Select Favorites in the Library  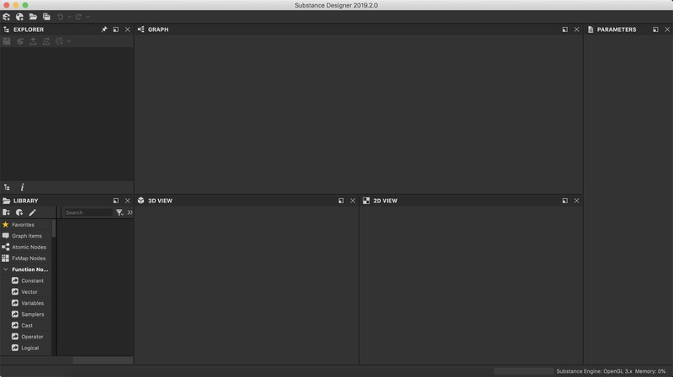tap(26, 224)
